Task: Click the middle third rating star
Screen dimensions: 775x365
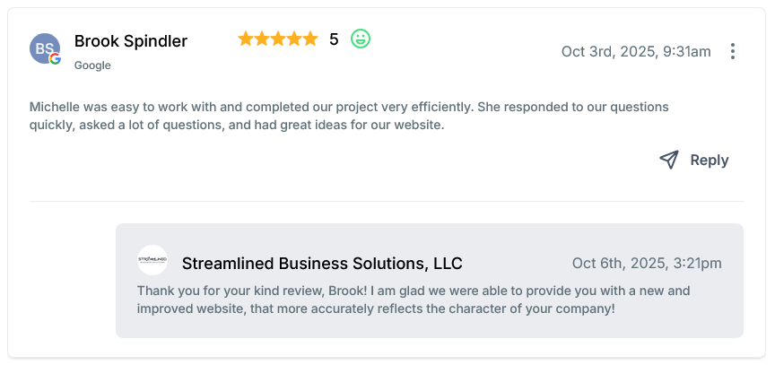Action: [278, 39]
